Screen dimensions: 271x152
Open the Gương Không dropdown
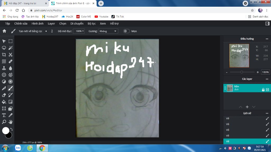point(108,31)
